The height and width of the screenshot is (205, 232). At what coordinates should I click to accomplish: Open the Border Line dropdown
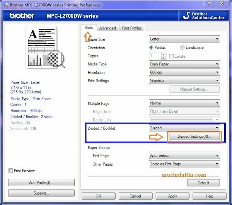184,120
